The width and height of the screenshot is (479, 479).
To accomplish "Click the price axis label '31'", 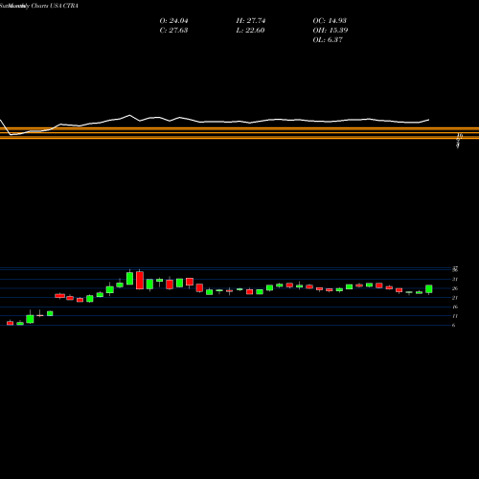I will coord(455,280).
